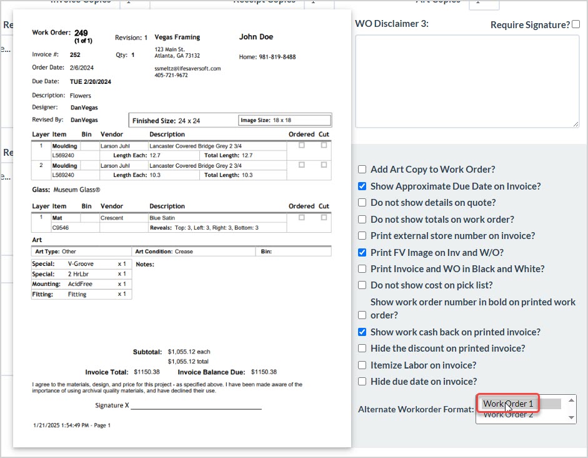The image size is (588, 458).
Task: Enable "Do not show details on quote?"
Action: click(362, 202)
